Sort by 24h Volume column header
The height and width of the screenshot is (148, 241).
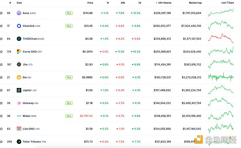pos(164,3)
